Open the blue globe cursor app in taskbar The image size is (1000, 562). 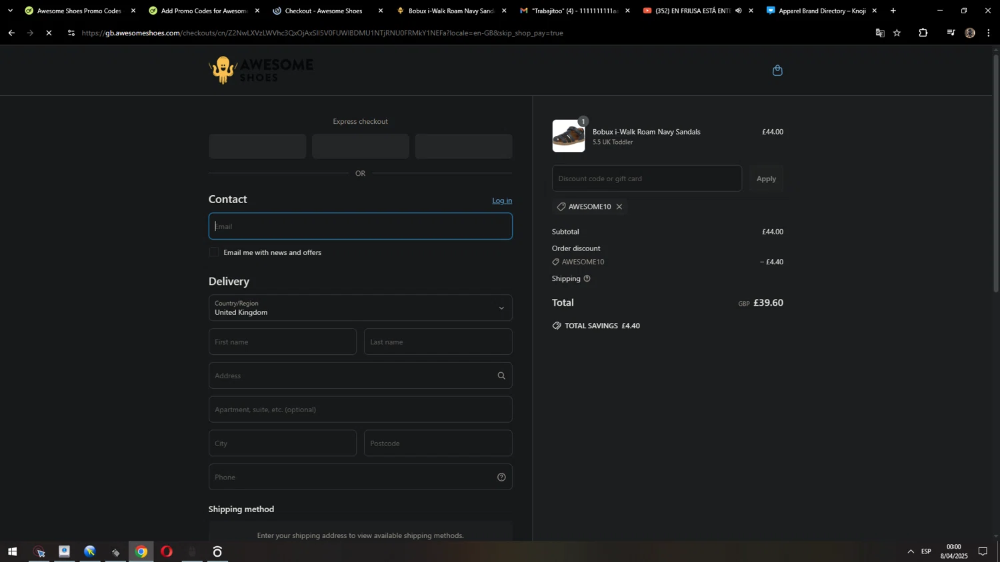pyautogui.click(x=90, y=552)
